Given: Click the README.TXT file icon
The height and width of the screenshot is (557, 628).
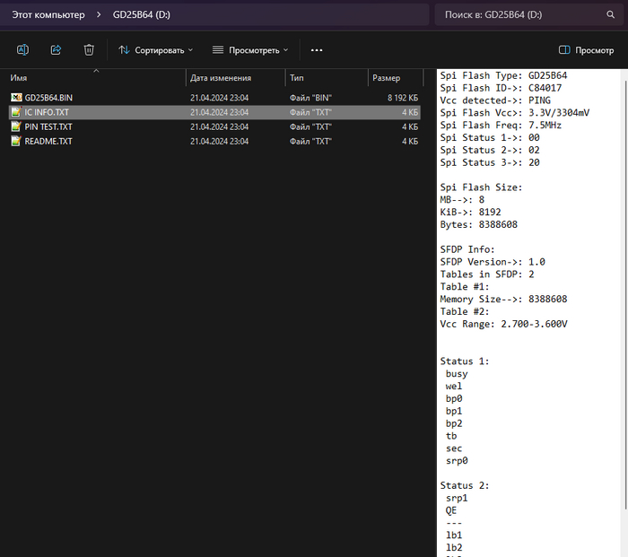Looking at the screenshot, I should [x=15, y=141].
